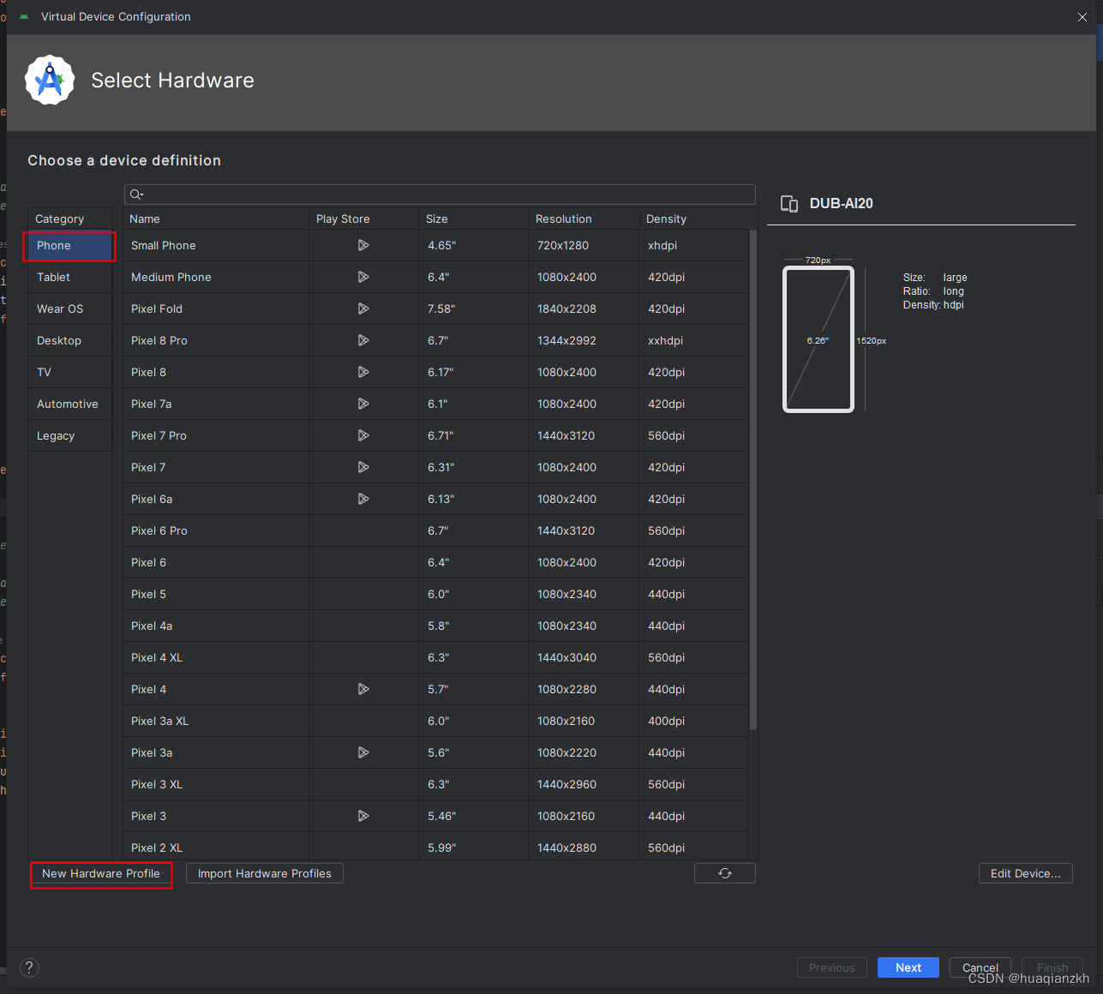Select the Pixel 6 device row

pos(435,562)
